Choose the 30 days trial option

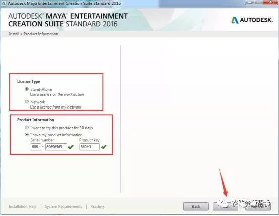click(27, 128)
